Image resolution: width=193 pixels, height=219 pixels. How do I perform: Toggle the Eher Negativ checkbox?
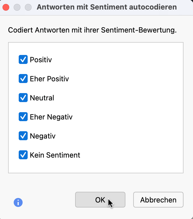23,117
